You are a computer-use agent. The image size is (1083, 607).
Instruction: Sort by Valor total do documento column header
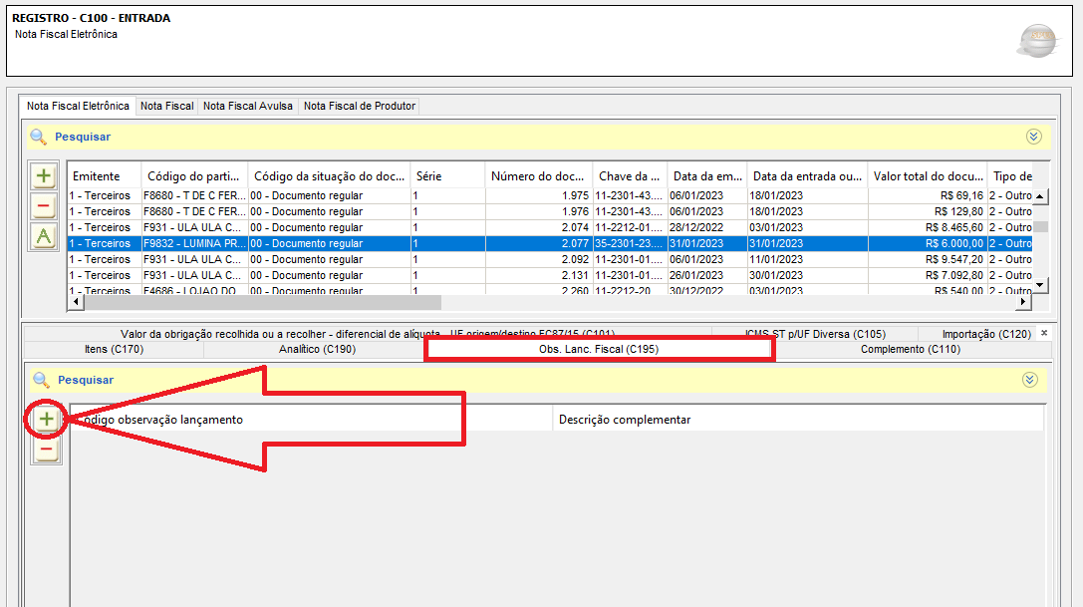pos(927,176)
